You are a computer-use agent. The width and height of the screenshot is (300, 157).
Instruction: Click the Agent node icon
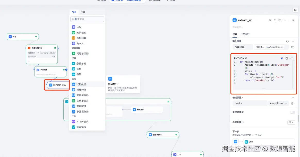coord(73,43)
